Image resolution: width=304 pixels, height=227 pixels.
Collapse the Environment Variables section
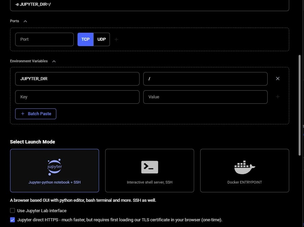[x=54, y=61]
